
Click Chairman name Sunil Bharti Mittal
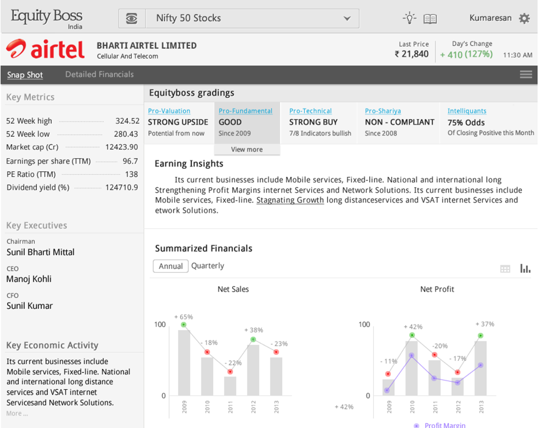[41, 252]
